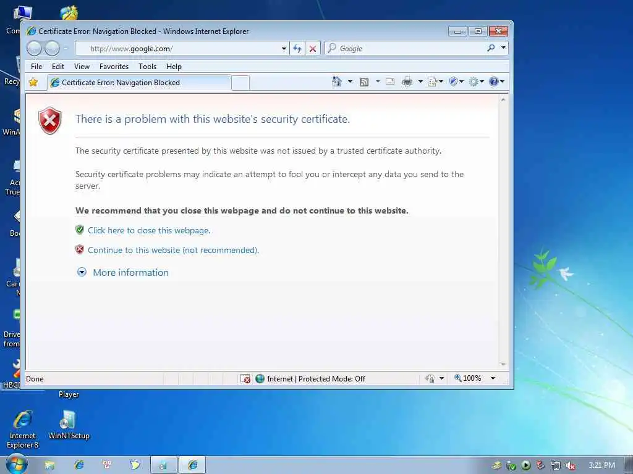Open the Help menu

click(174, 67)
